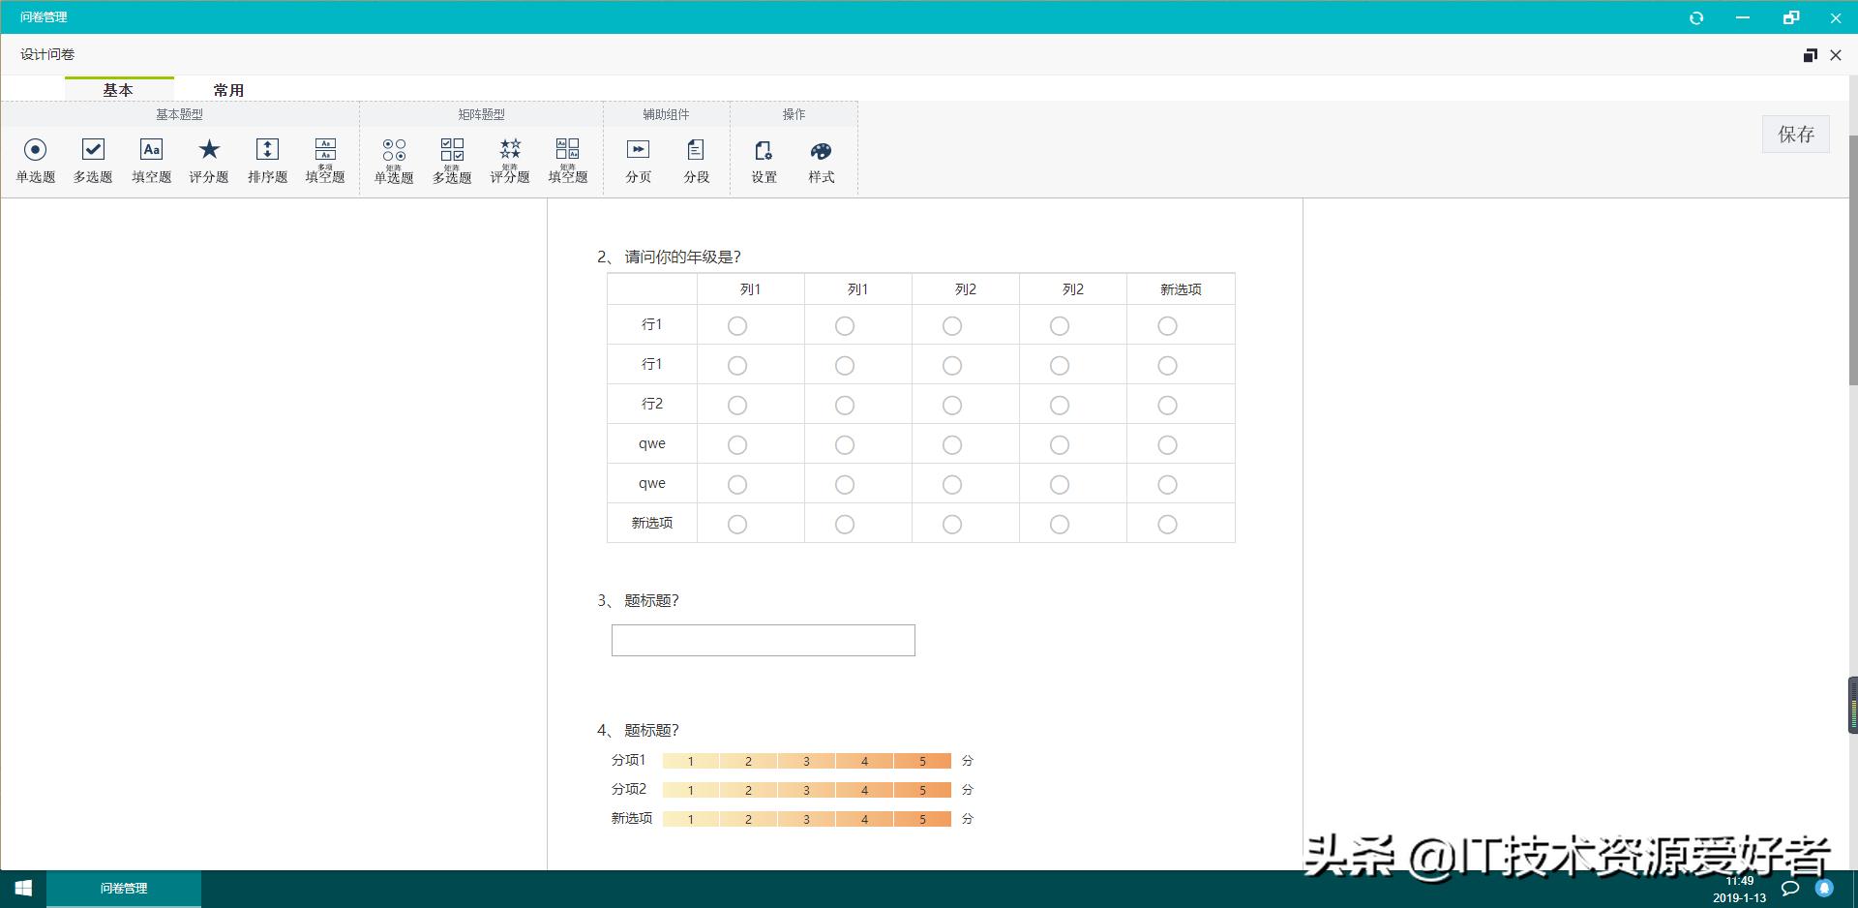The width and height of the screenshot is (1858, 908).
Task: Insert a 填空题 fill-in question
Action: 151,159
